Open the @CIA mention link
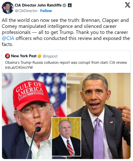The image size is (133, 161). (x=8, y=38)
